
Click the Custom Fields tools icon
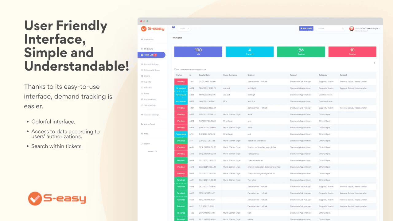coord(142,99)
